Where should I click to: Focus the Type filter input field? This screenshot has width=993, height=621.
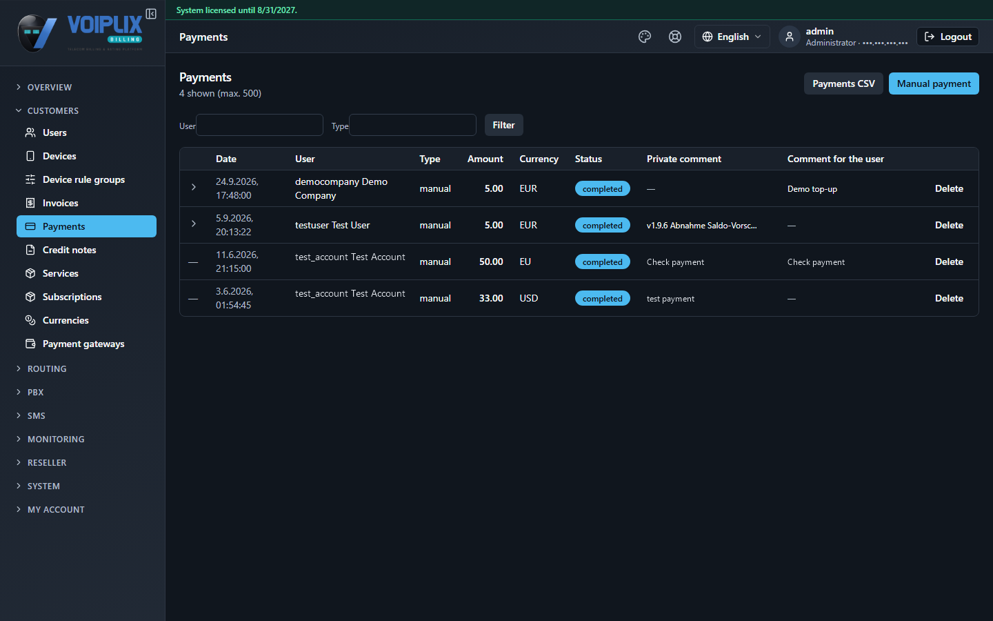(x=412, y=125)
